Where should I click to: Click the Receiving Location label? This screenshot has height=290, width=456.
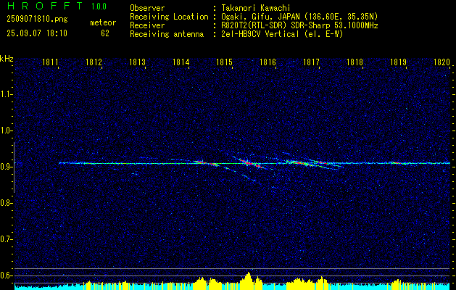tap(169, 17)
